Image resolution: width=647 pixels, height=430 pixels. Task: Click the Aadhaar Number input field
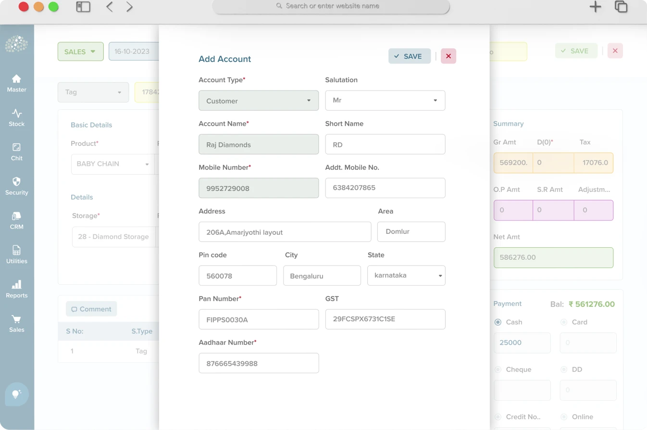(259, 363)
